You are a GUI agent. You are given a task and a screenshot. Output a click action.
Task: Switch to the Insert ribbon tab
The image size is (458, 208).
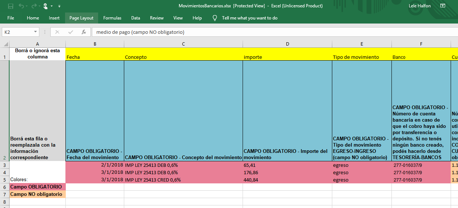point(54,18)
